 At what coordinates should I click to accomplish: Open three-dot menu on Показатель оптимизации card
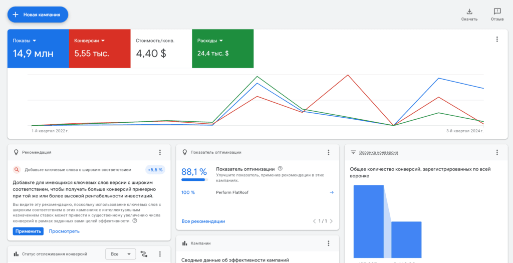pyautogui.click(x=329, y=152)
